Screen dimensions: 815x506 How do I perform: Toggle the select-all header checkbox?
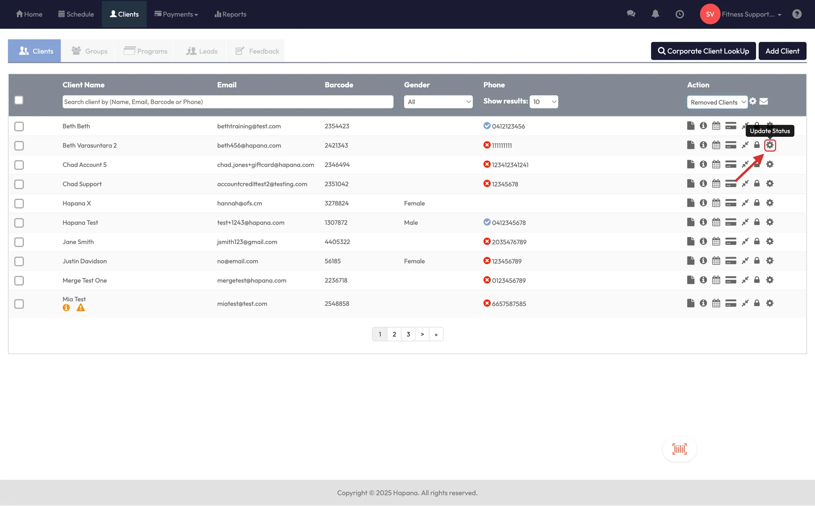click(x=19, y=100)
